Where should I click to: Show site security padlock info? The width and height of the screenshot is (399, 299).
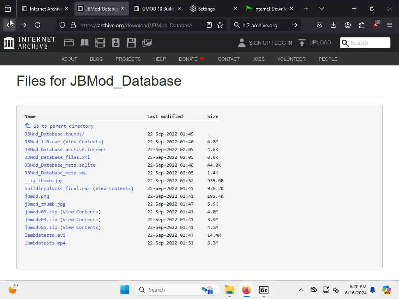(73, 25)
